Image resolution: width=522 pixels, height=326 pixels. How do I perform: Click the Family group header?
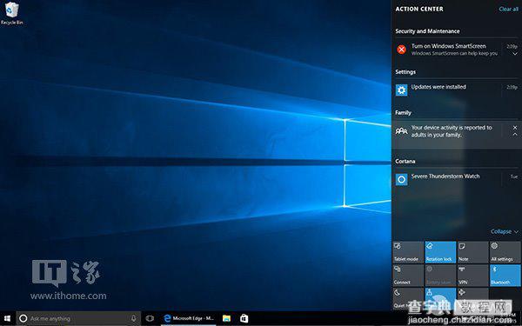(403, 113)
